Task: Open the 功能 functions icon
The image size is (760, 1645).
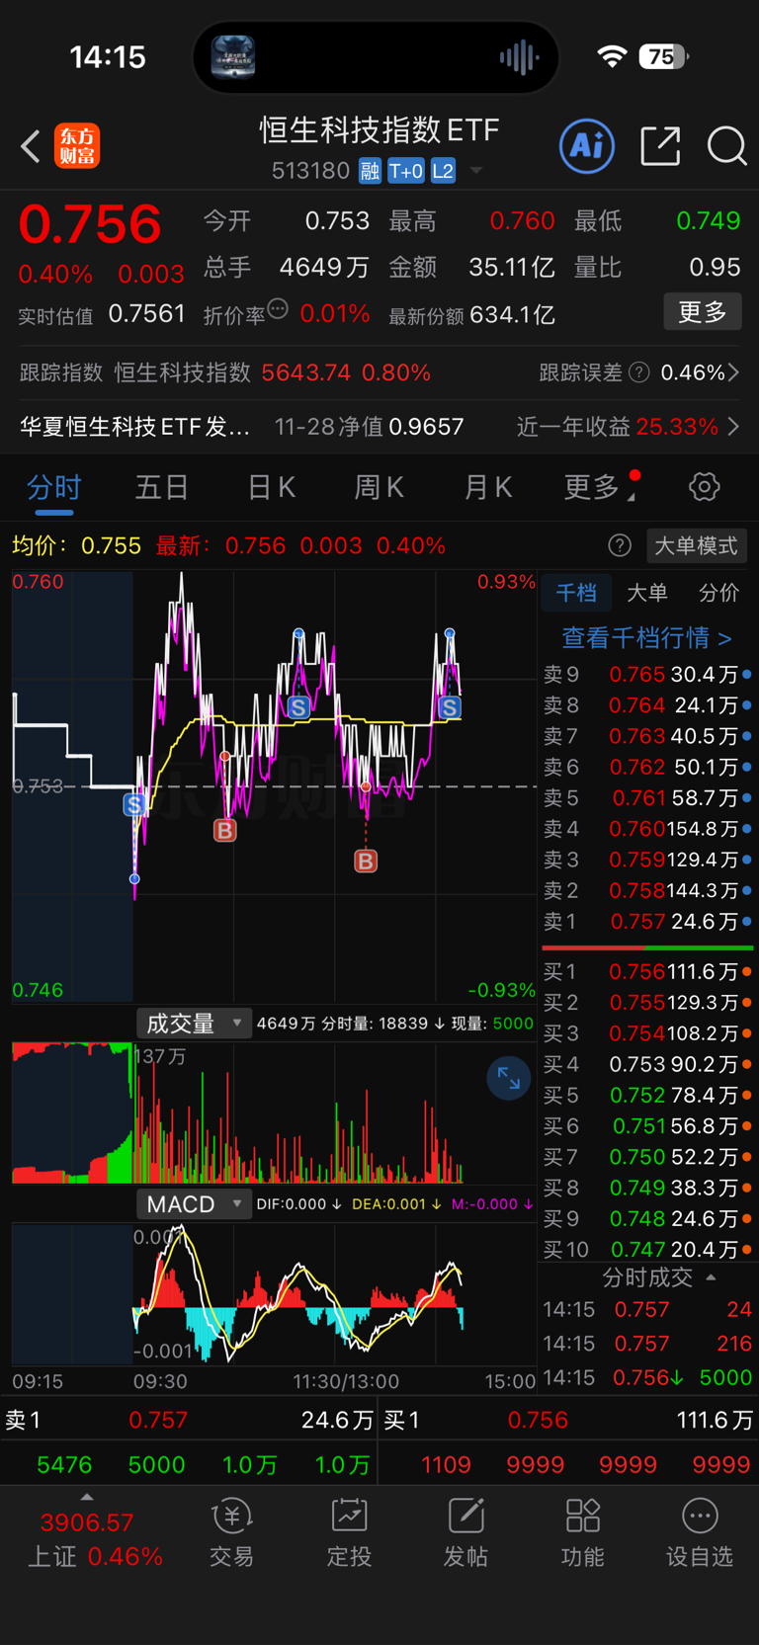Action: (583, 1533)
